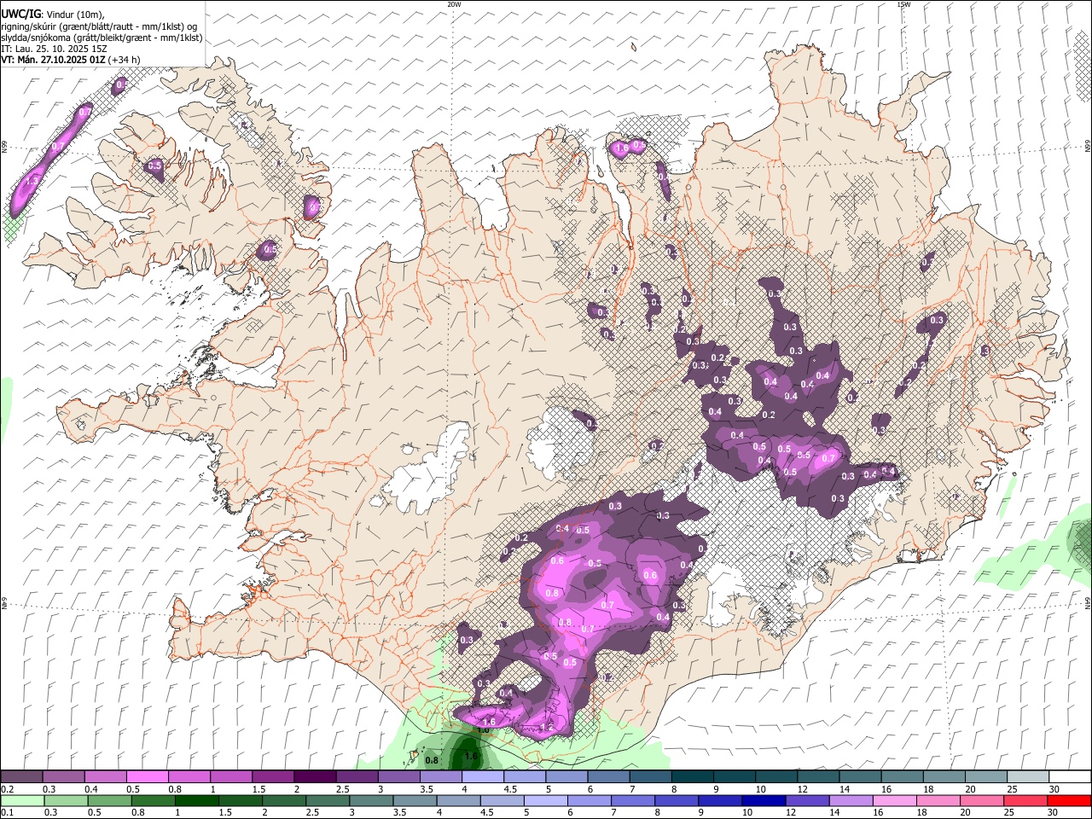
Task: Pick the dark teal 10 swatch in upper legend
Action: pyautogui.click(x=775, y=776)
